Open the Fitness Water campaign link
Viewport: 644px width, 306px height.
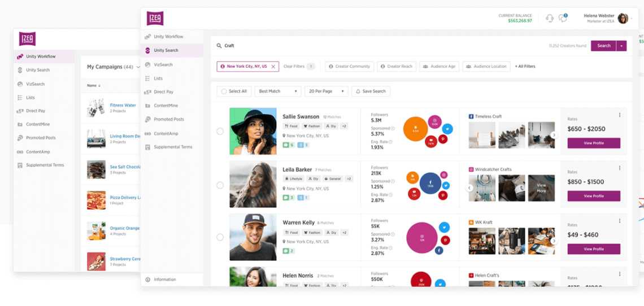(x=123, y=105)
